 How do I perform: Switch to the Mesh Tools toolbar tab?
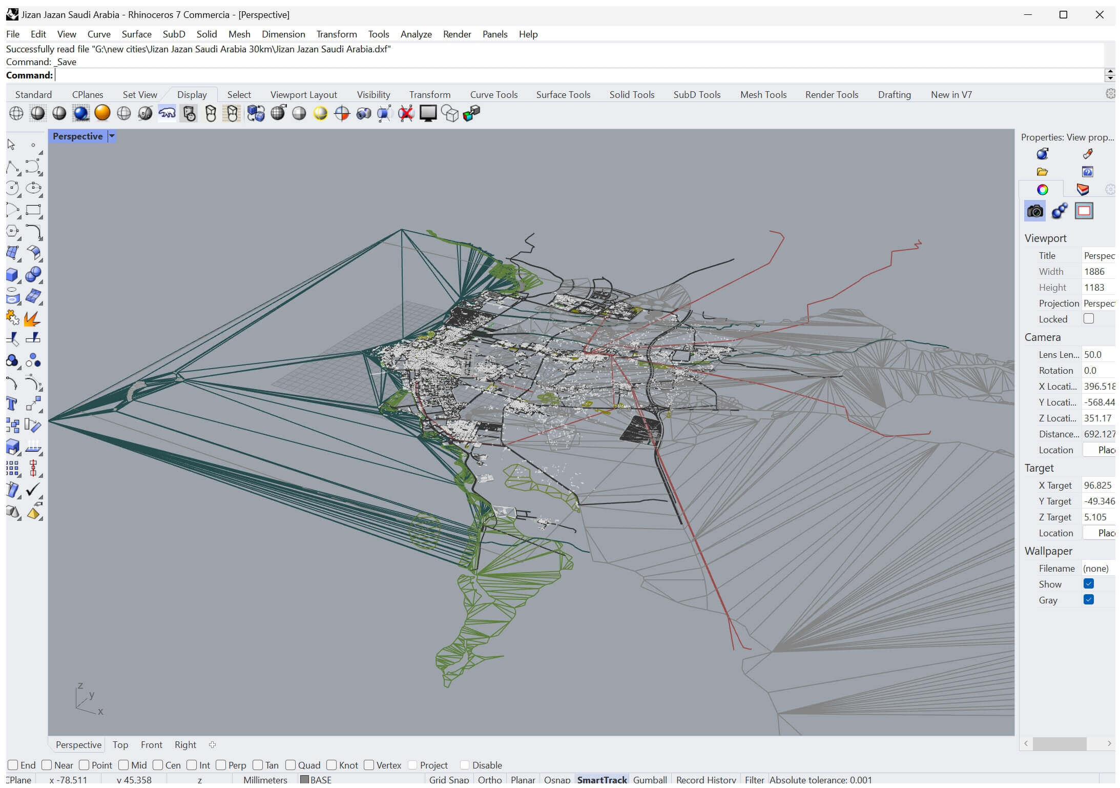tap(763, 95)
